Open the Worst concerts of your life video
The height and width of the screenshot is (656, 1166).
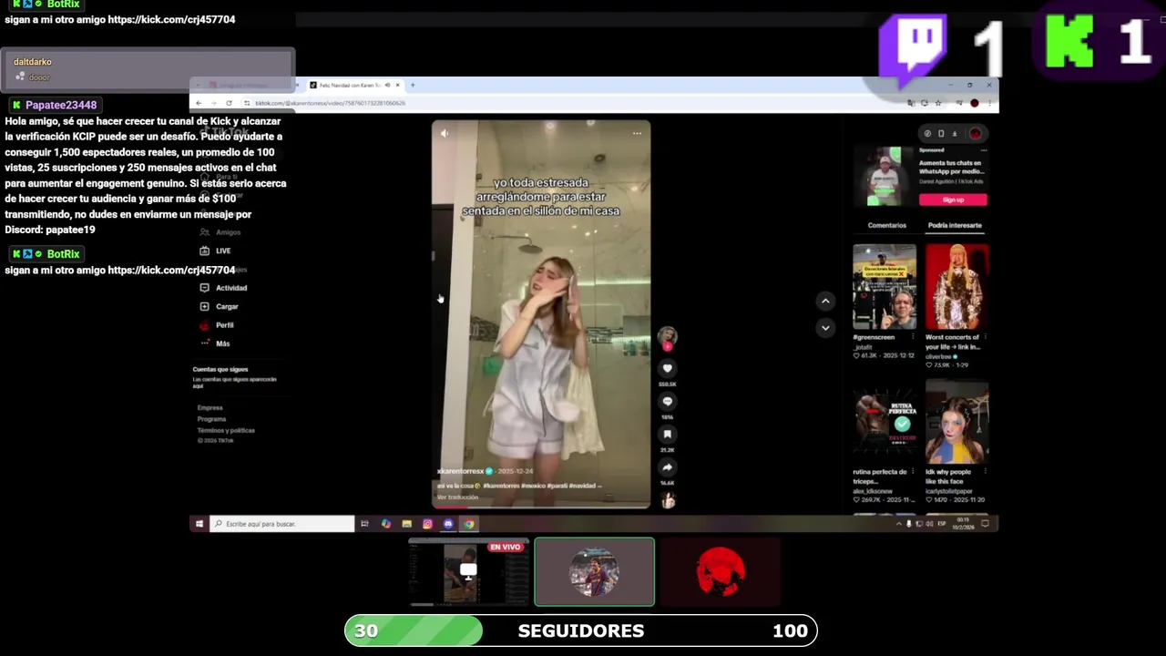coord(956,286)
